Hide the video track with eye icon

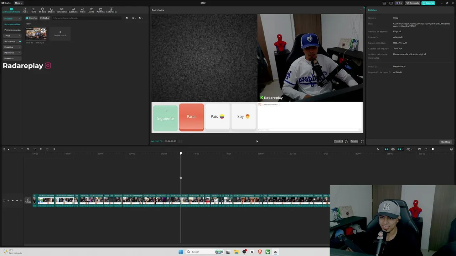12,201
